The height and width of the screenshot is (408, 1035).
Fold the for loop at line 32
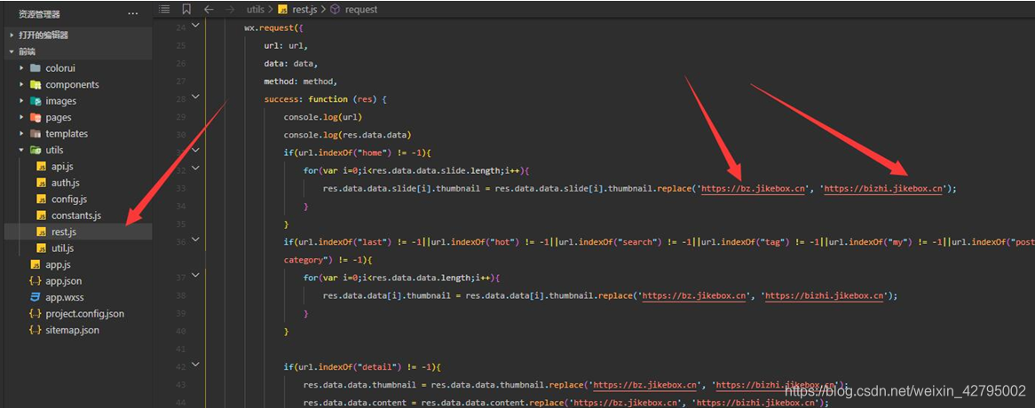click(x=194, y=169)
